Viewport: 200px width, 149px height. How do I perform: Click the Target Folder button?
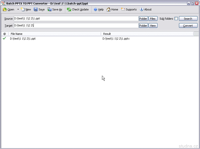[x=143, y=26]
